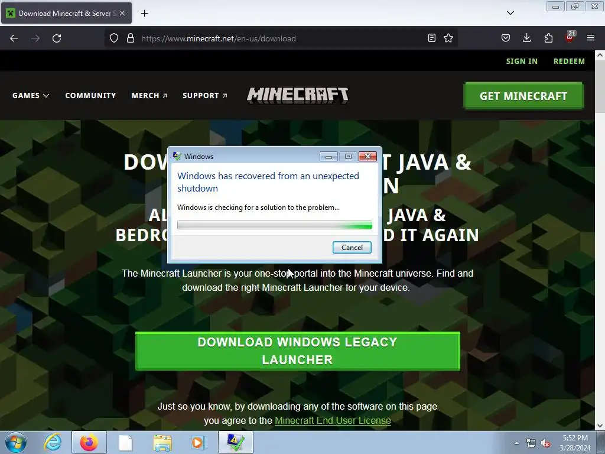Screen dimensions: 605x454
Task: Bookmark this page with the star icon
Action: [x=448, y=38]
